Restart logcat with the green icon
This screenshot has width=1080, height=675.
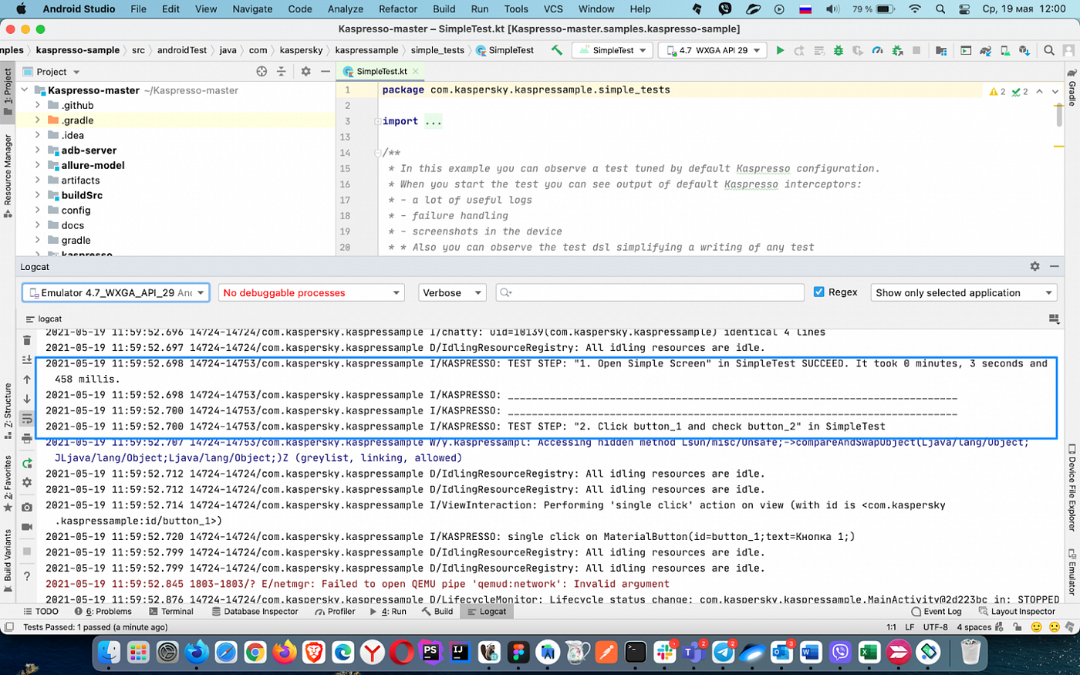click(x=27, y=463)
